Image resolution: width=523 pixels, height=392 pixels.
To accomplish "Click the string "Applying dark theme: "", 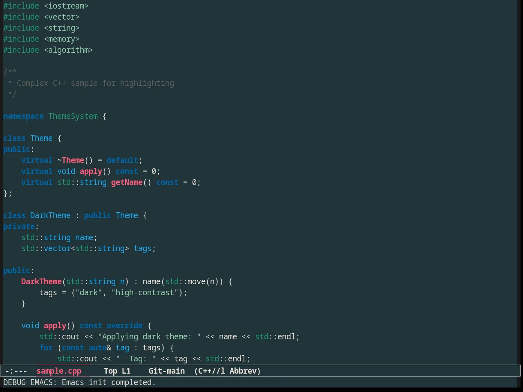I will click(x=149, y=336).
